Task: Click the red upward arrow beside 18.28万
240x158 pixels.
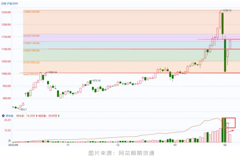Action: (36, 115)
